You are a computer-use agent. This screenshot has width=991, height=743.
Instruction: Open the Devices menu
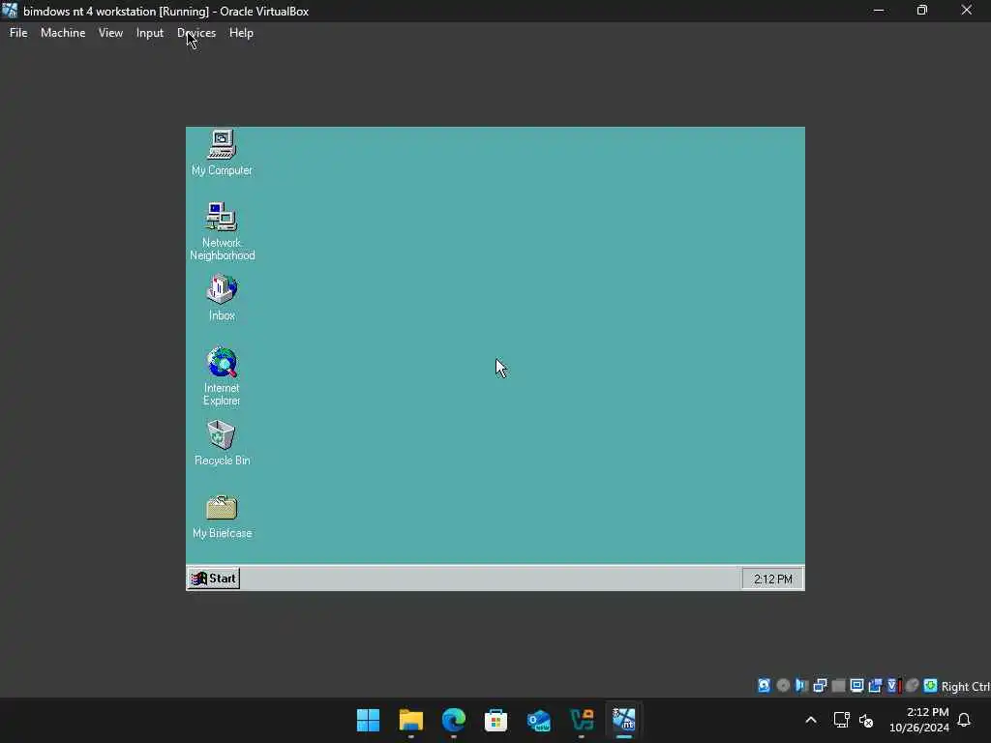pos(195,33)
